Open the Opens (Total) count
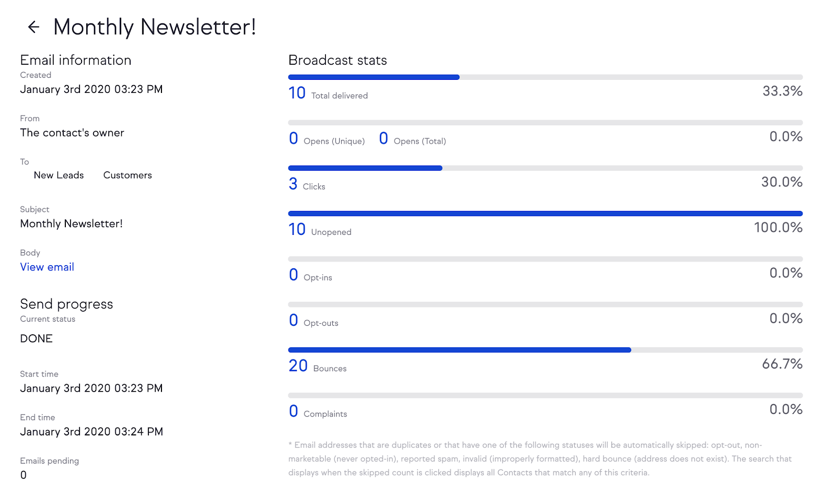The height and width of the screenshot is (485, 836). [x=384, y=139]
